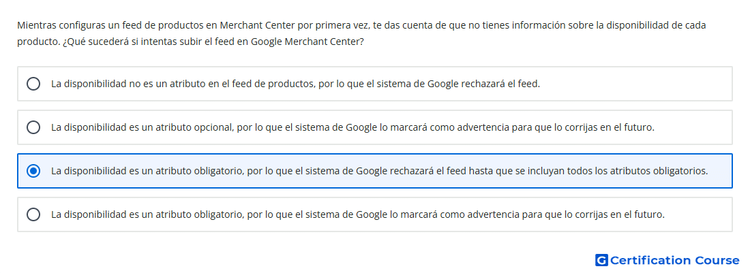Choose the last option's radio circle
The height and width of the screenshot is (273, 750).
click(x=33, y=214)
